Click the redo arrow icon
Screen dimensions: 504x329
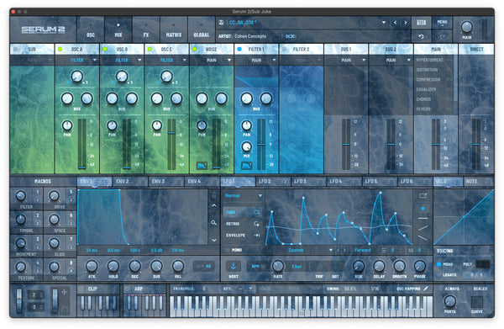pos(443,36)
